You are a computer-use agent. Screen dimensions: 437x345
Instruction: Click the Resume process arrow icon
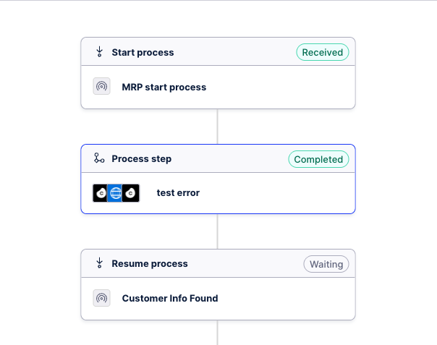point(100,263)
